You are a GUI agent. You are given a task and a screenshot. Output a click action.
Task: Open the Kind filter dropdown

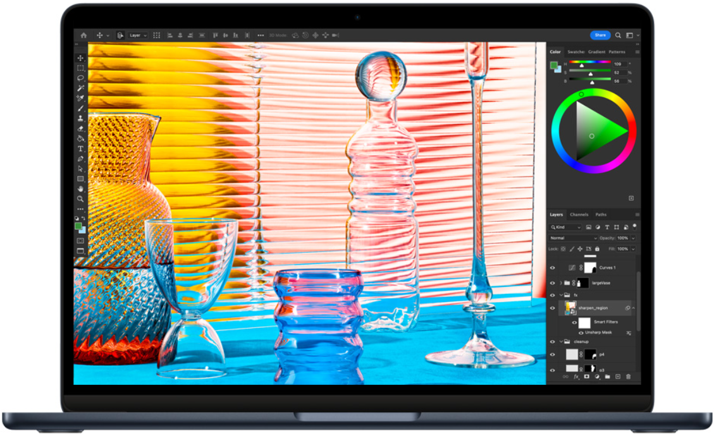point(565,227)
